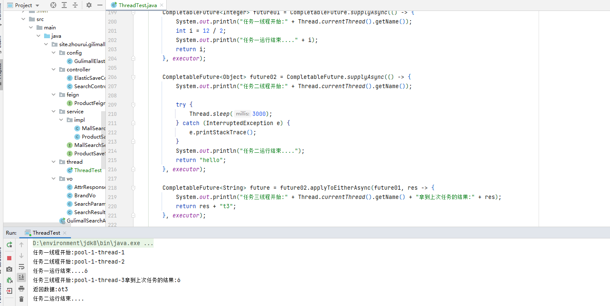Image resolution: width=610 pixels, height=306 pixels.
Task: Open SearchContro class in controller package
Action: [x=86, y=86]
